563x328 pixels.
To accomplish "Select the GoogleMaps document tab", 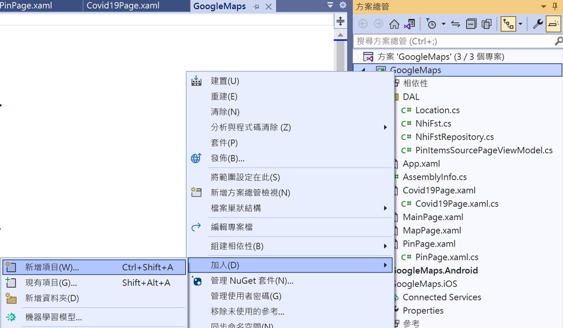I will coord(219,6).
